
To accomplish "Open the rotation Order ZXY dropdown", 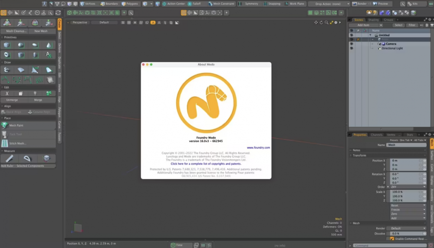I will [x=408, y=187].
